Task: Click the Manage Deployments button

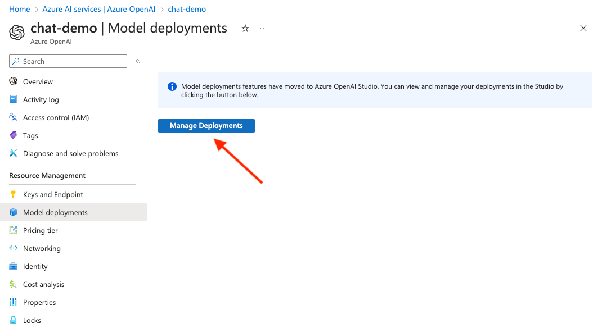Action: (x=206, y=125)
